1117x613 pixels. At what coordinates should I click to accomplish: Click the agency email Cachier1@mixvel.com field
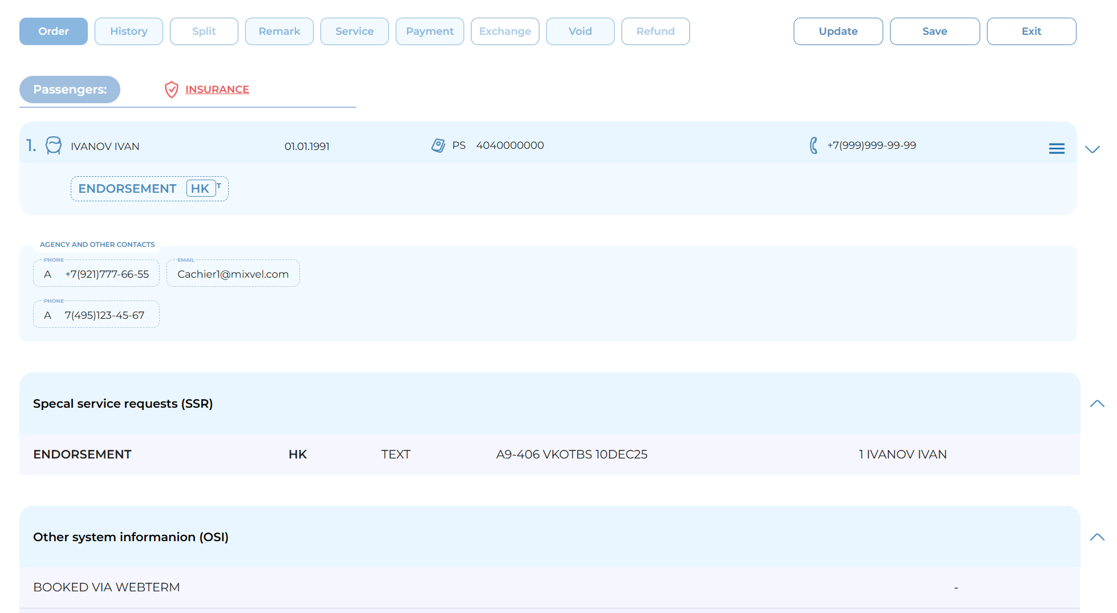[x=233, y=274]
